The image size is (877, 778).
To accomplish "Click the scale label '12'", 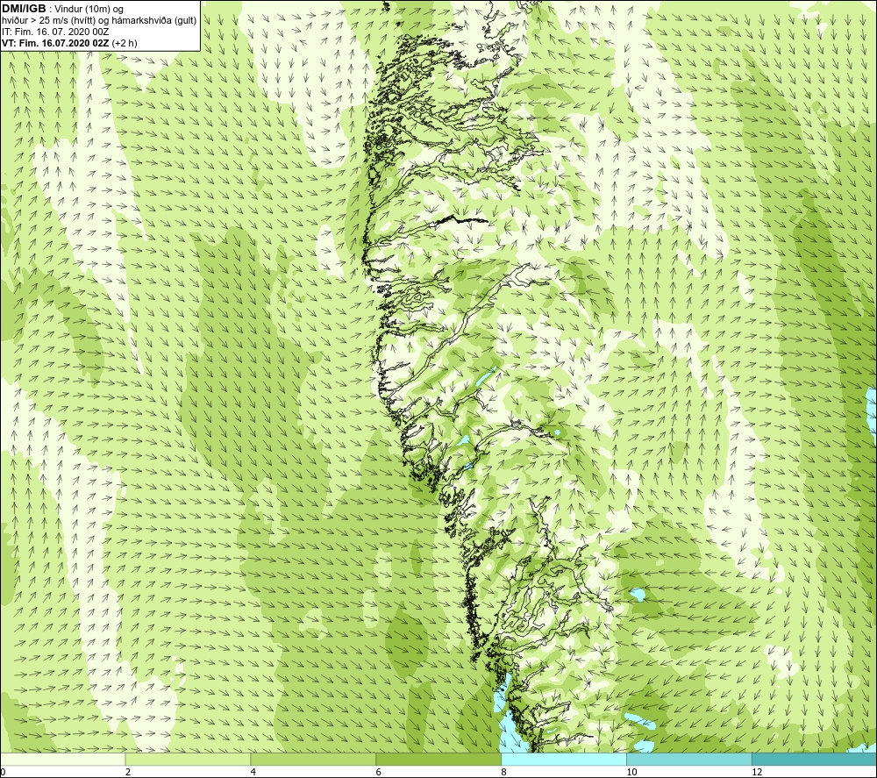I will tap(757, 772).
